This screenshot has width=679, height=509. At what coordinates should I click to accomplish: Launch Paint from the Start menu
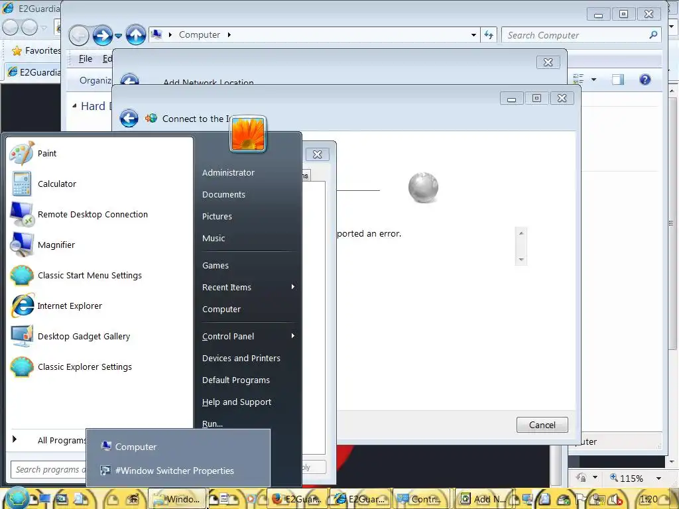click(99, 153)
